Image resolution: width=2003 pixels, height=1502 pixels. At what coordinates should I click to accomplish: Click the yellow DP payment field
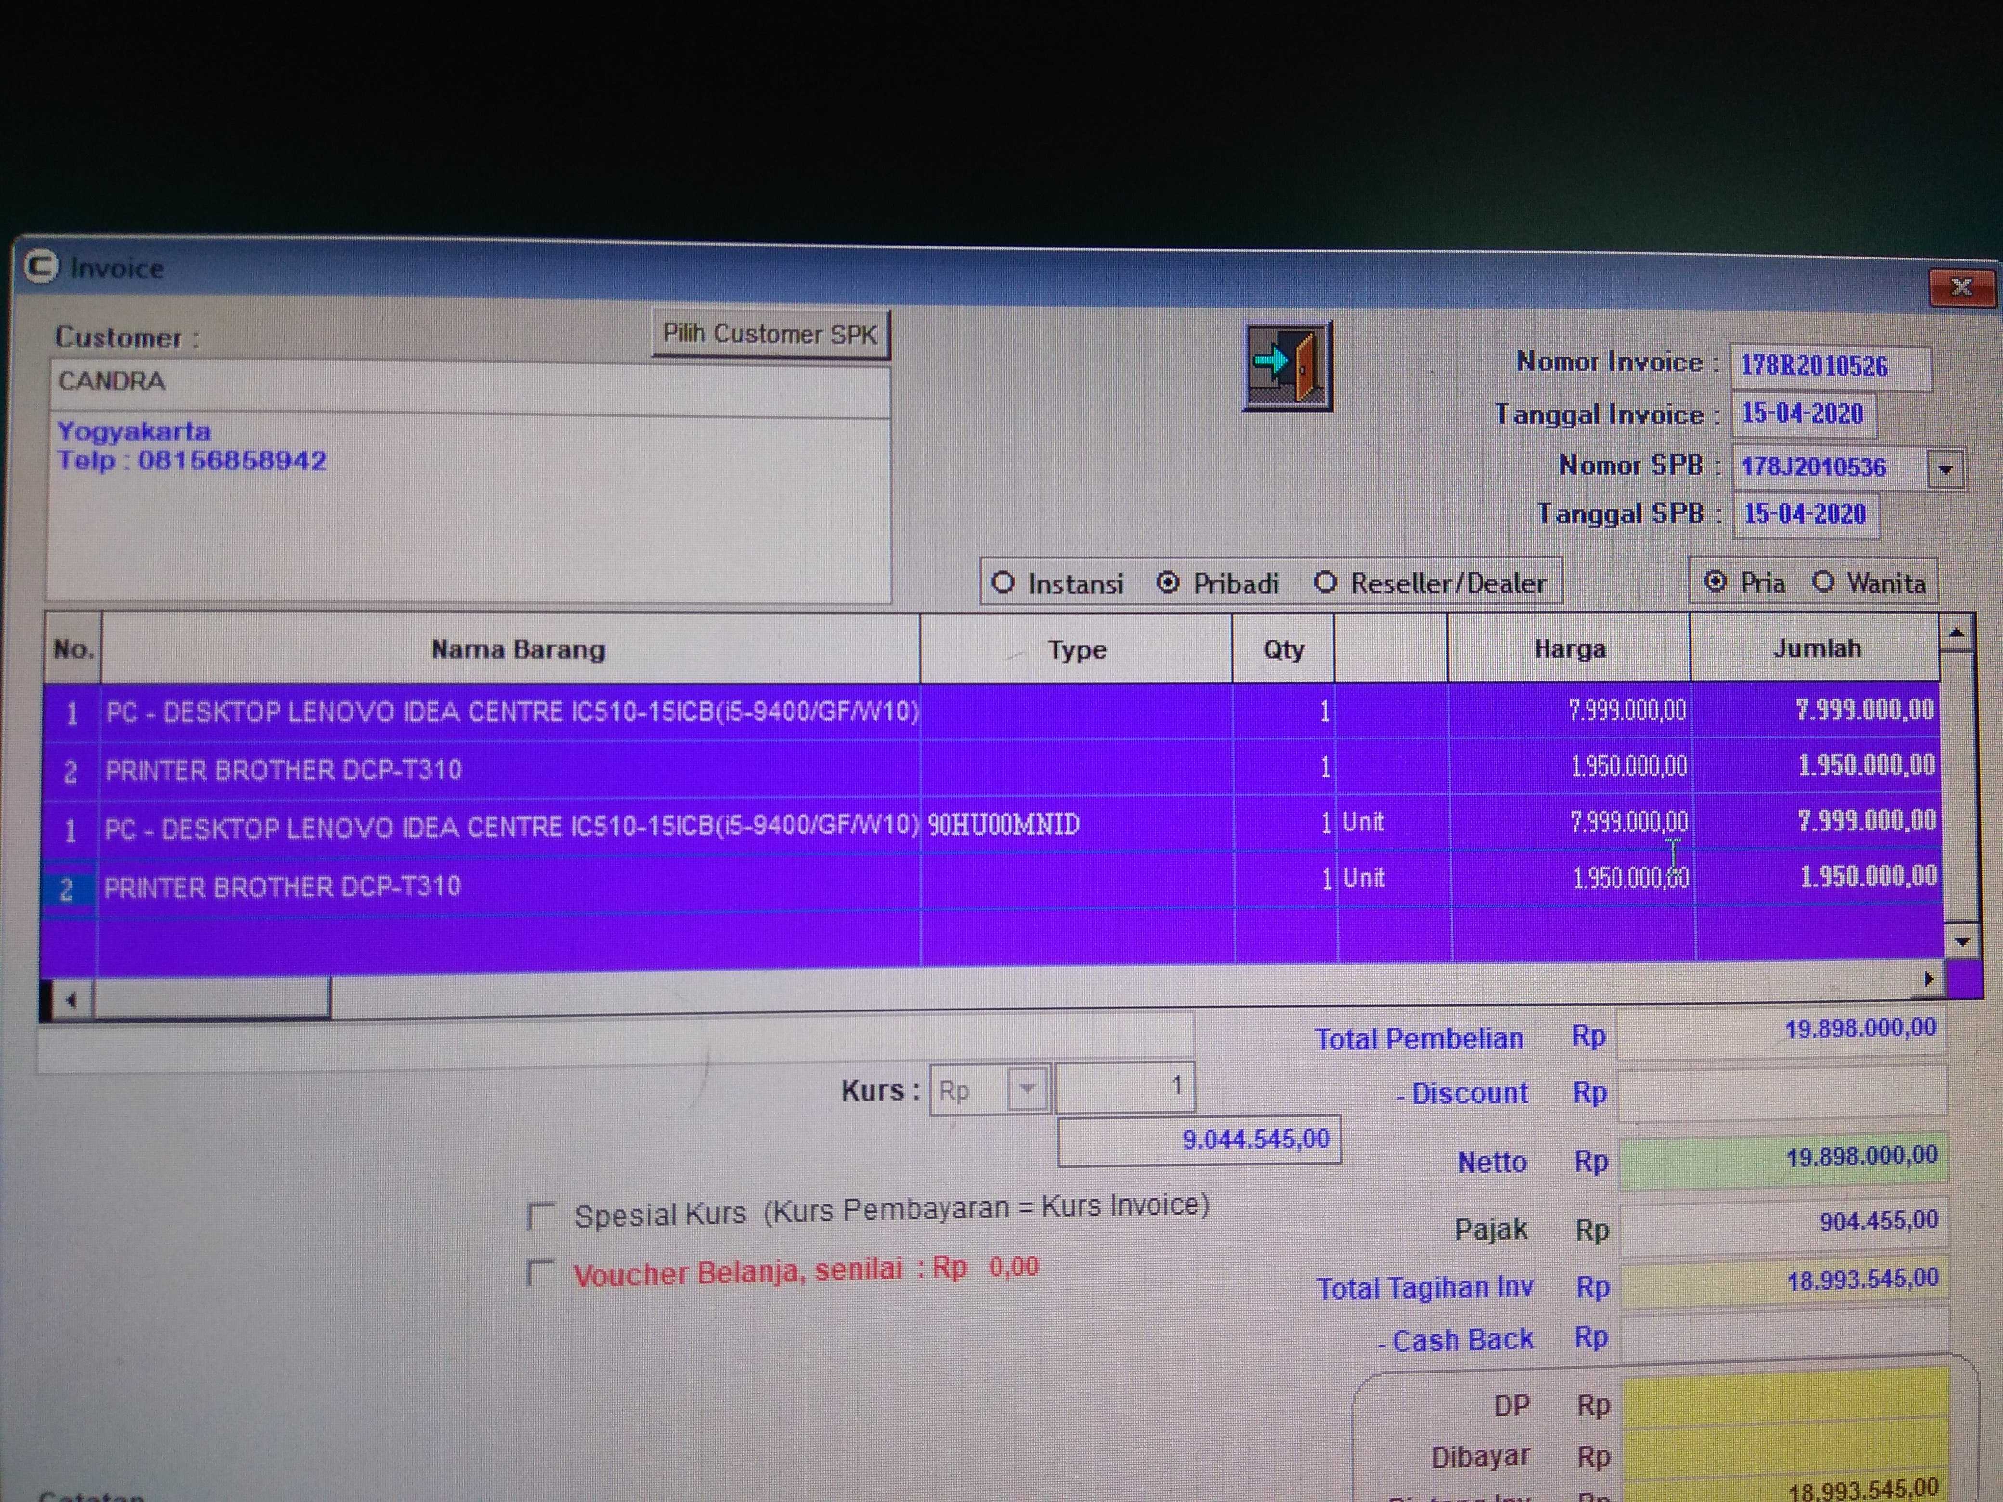(x=1784, y=1404)
